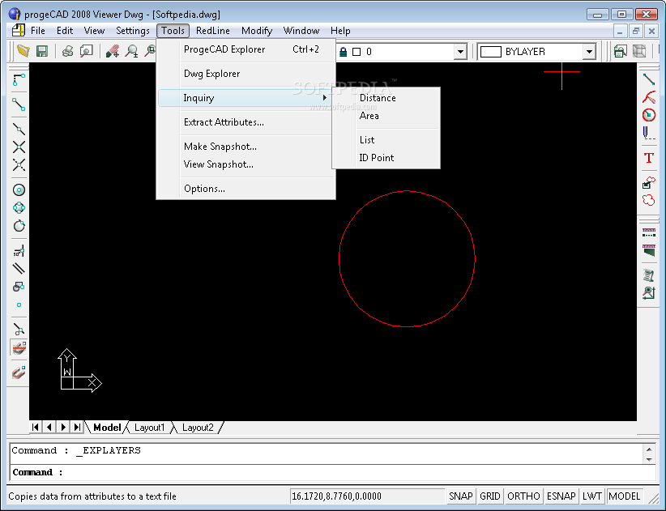666x511 pixels.
Task: Select RedLine text T tool
Action: pyautogui.click(x=649, y=158)
